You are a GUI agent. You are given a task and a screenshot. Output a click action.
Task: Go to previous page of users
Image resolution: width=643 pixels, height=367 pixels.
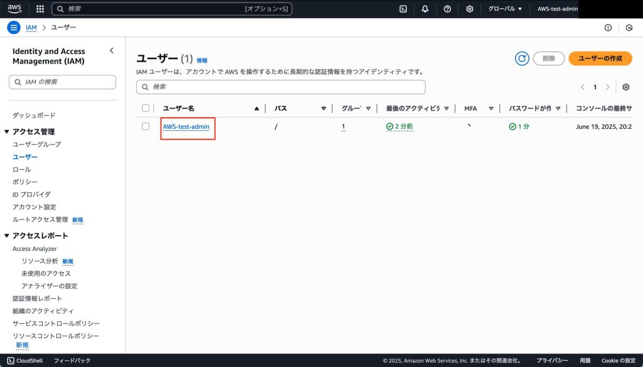(x=582, y=87)
